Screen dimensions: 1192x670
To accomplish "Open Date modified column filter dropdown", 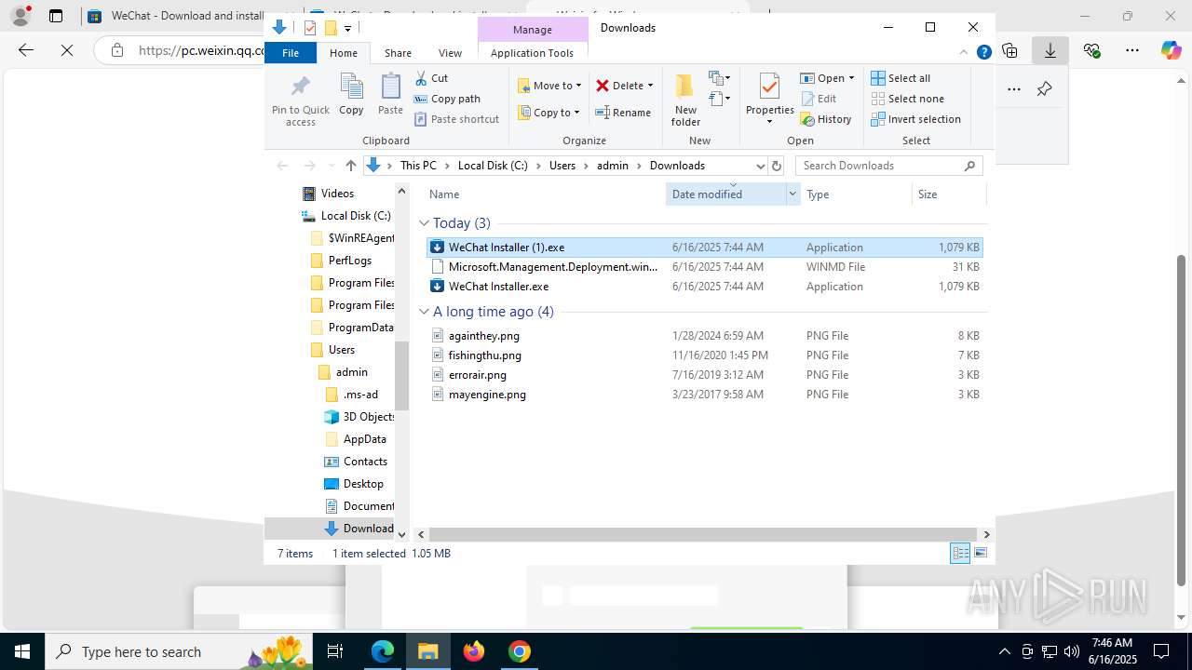I will 792,194.
